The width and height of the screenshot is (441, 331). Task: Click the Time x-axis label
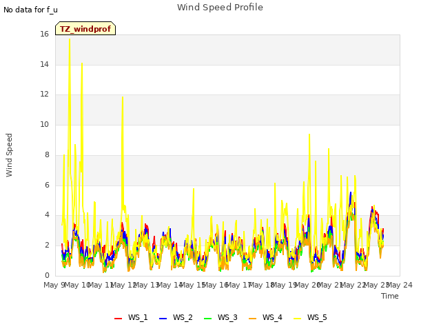pos(390,296)
